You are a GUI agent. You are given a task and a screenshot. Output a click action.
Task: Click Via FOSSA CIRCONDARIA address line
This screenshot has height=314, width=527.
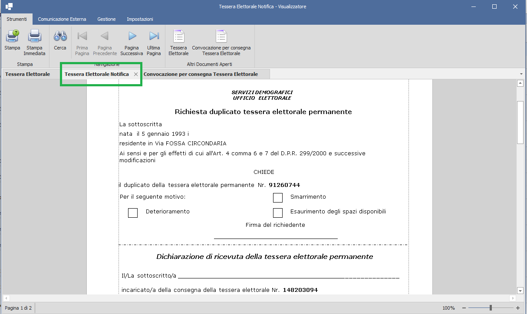tap(173, 144)
